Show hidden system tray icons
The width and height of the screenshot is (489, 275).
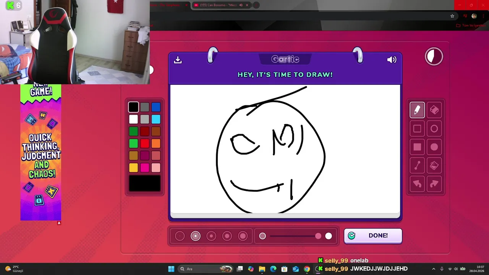[x=433, y=269]
